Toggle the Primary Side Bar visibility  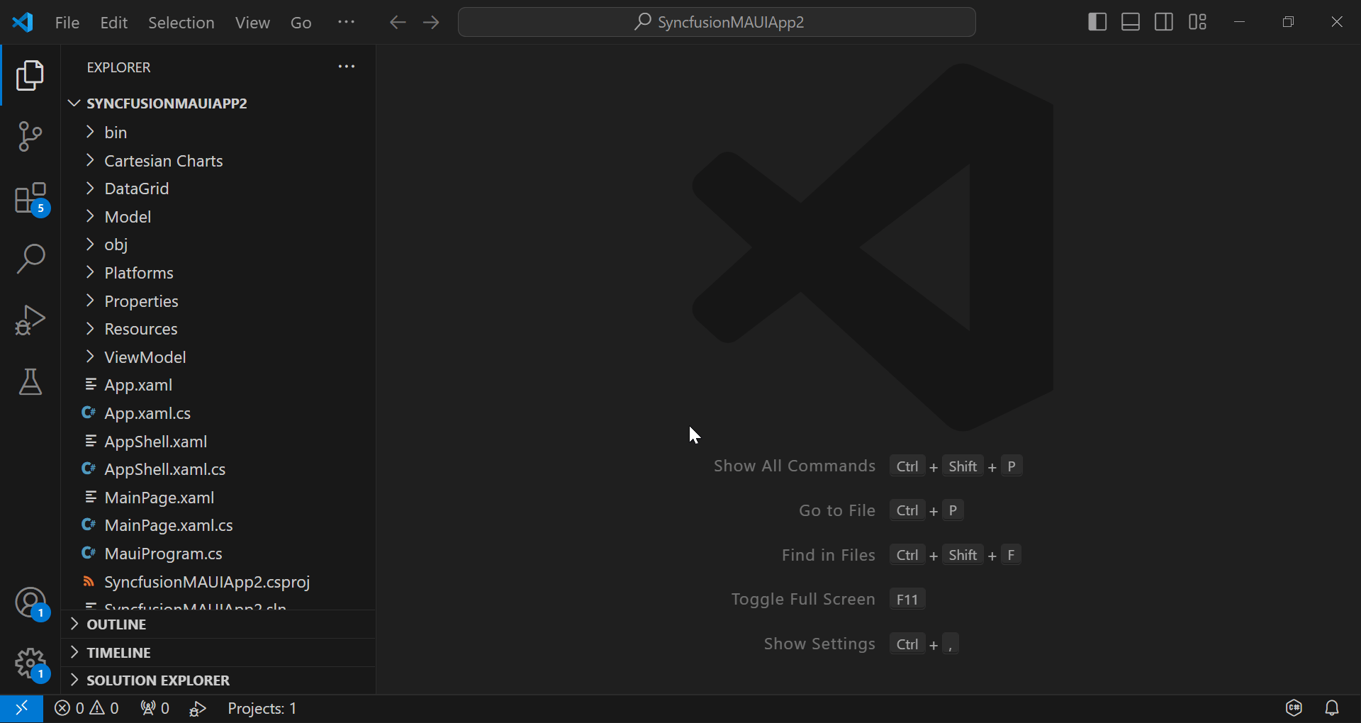coord(1097,22)
